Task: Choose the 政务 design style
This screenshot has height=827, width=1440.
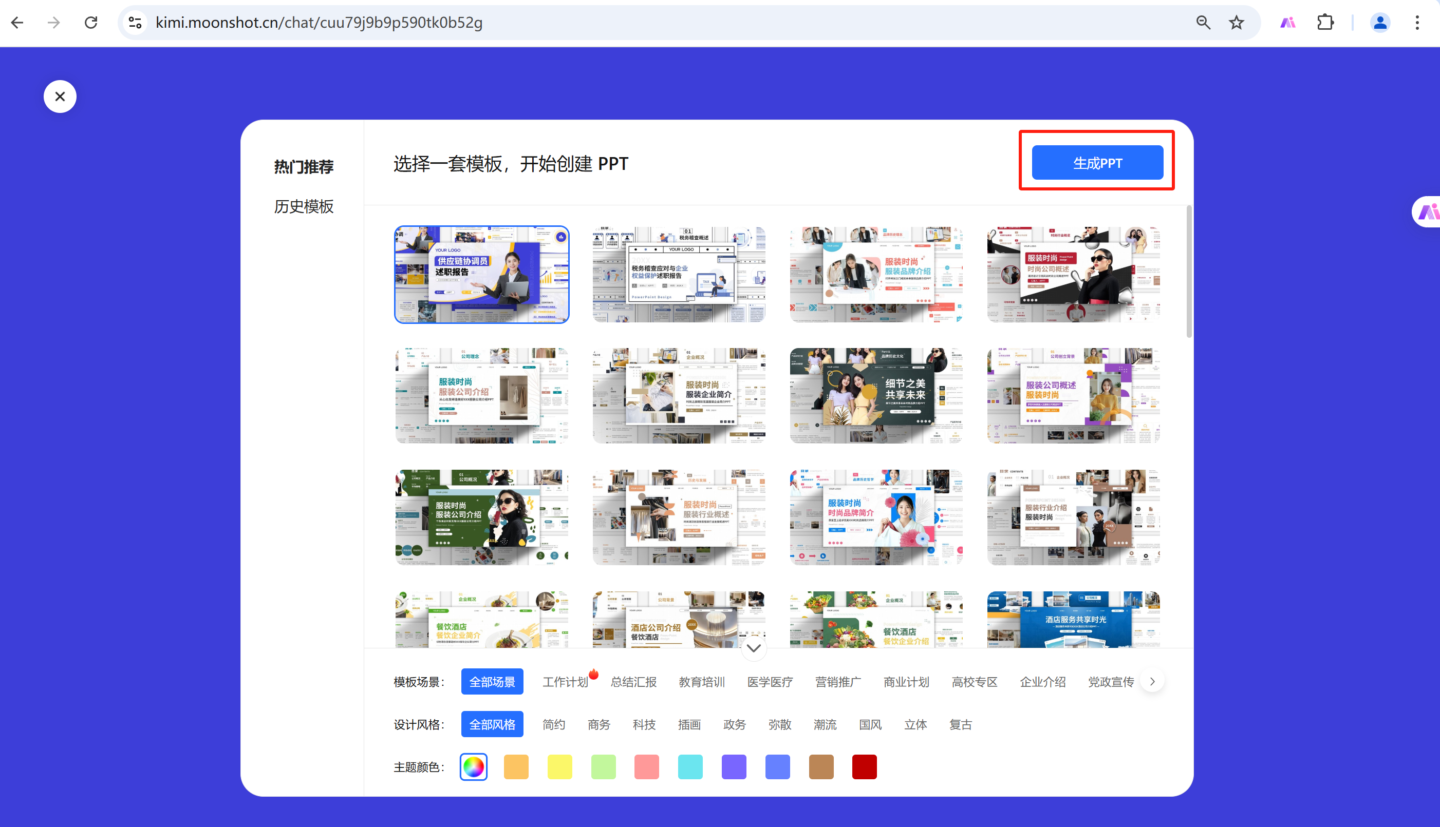Action: pyautogui.click(x=735, y=724)
